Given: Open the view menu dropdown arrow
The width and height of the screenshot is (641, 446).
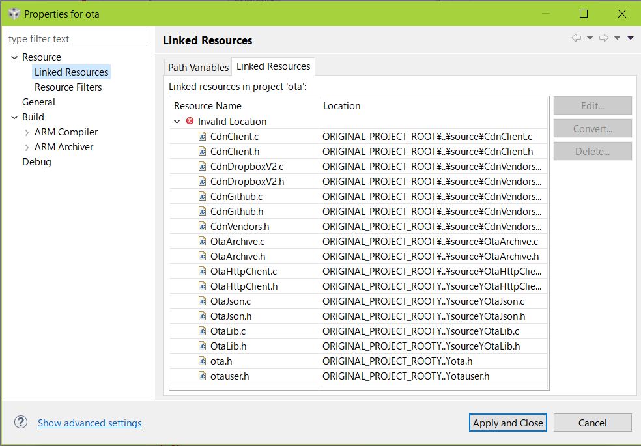Looking at the screenshot, I should click(631, 38).
